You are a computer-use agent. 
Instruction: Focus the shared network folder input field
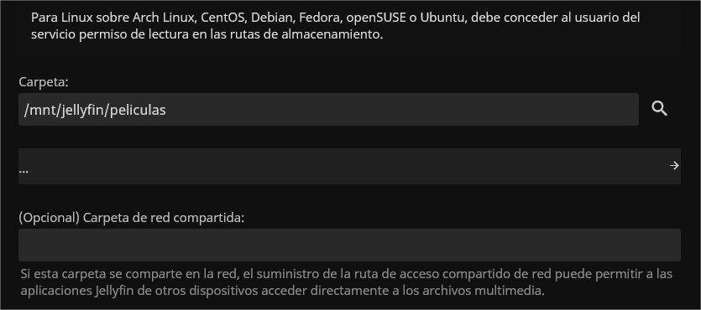click(x=349, y=245)
